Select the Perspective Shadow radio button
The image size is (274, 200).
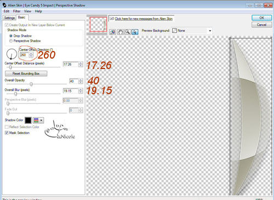pos(11,41)
